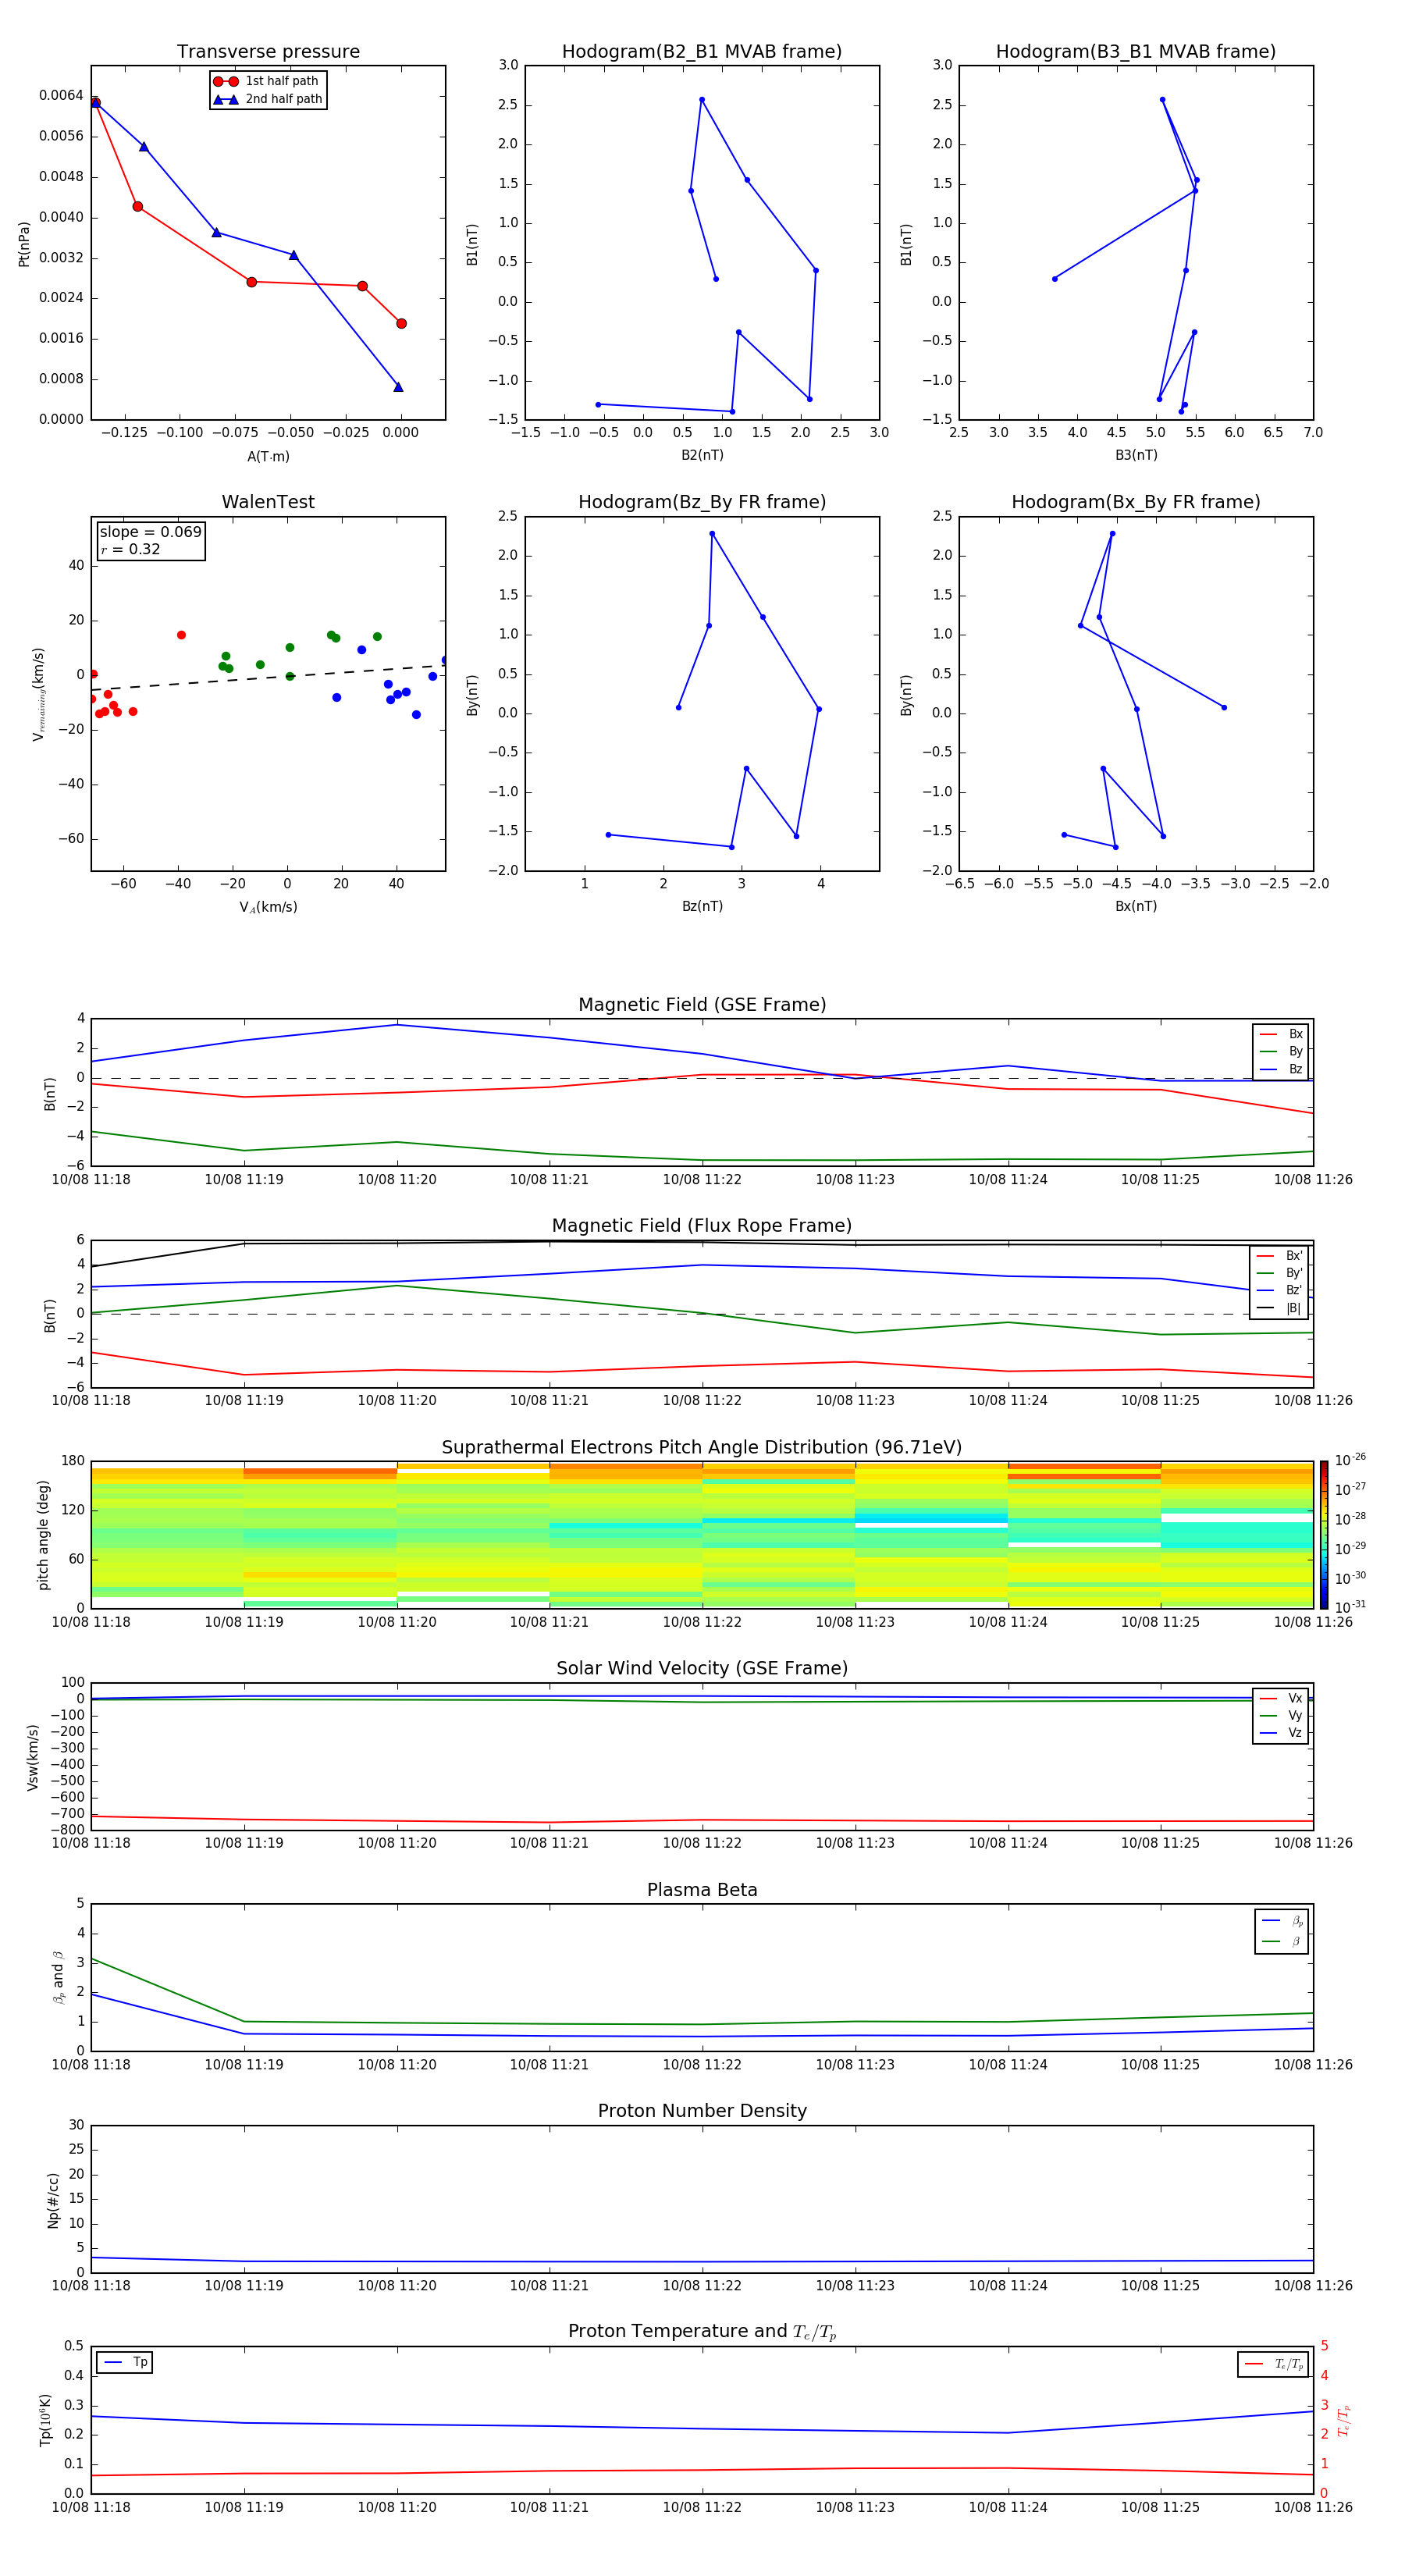The image size is (1405, 2576).
Task: Select the βp entry in Plasma Beta legend
Action: [1282, 1921]
